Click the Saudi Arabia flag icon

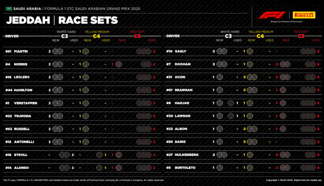click(x=9, y=9)
